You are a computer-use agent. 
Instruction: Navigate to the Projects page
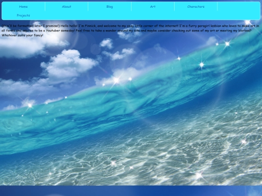23,15
